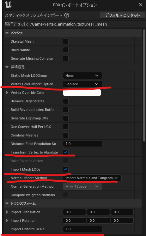Click the first Import Translation value field

tap(74, 212)
